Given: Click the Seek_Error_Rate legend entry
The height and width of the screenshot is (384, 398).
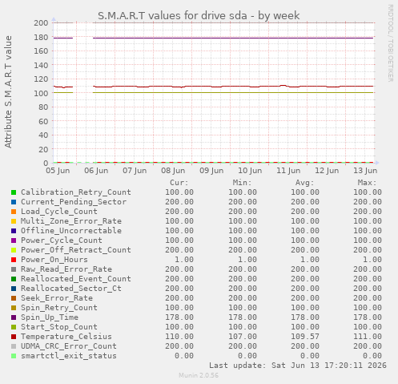Looking at the screenshot, I should (57, 298).
